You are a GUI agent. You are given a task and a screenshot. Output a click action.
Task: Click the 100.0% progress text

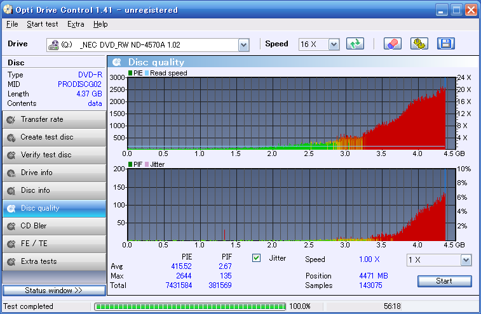coord(300,306)
